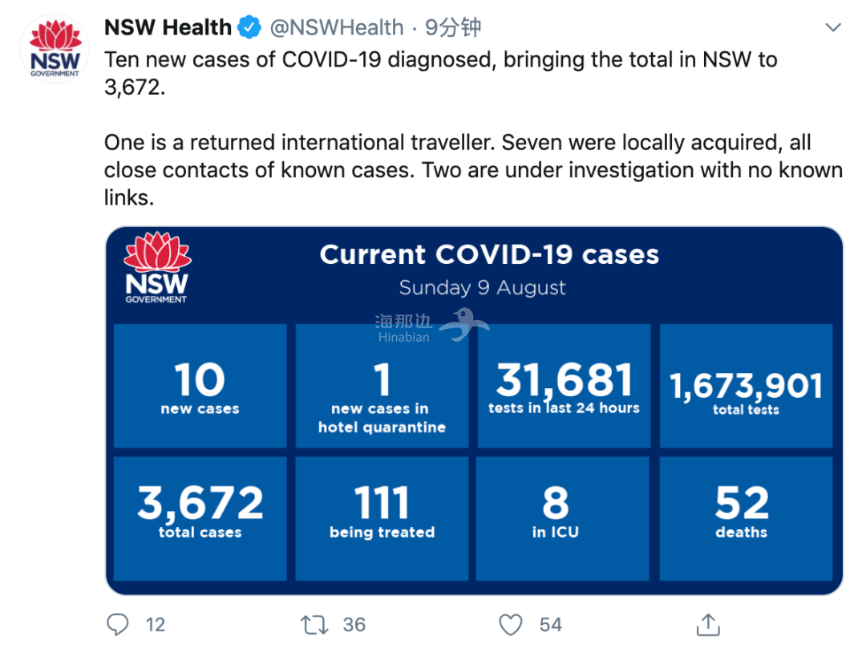This screenshot has width=866, height=653.
Task: Click the retweet count 36
Action: coord(354,625)
